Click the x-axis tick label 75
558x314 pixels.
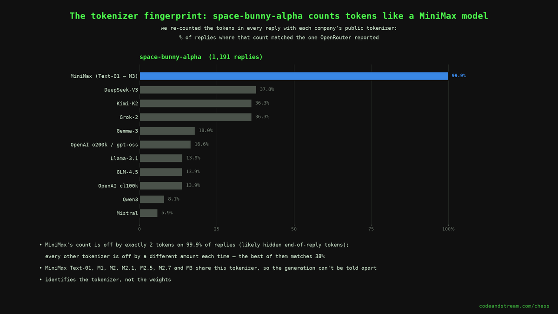click(x=371, y=229)
